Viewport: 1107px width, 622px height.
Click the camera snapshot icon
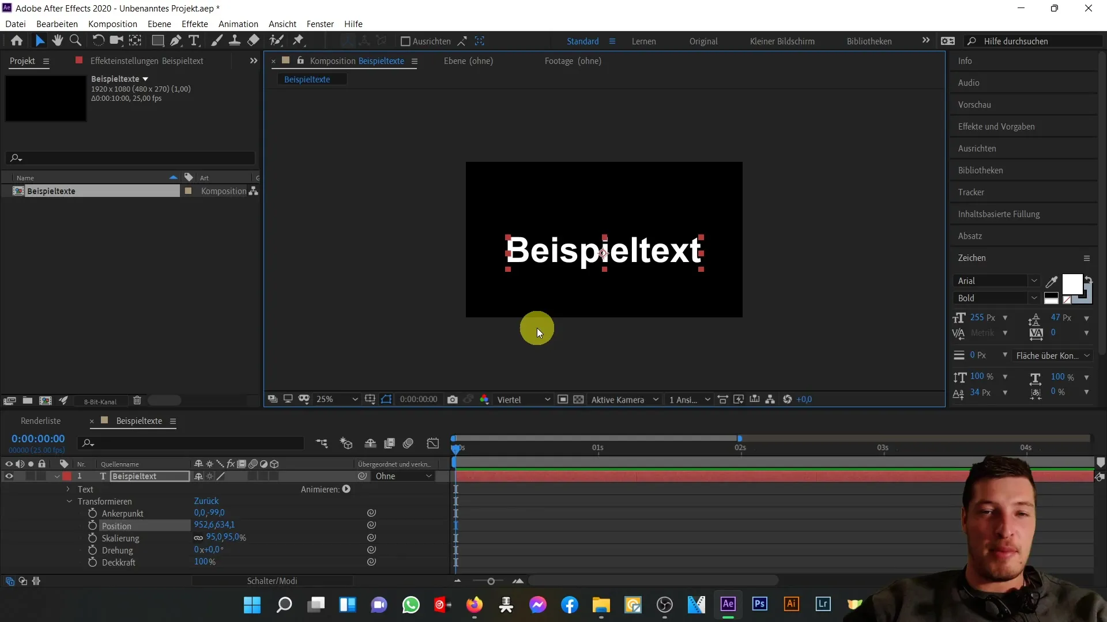coord(451,399)
